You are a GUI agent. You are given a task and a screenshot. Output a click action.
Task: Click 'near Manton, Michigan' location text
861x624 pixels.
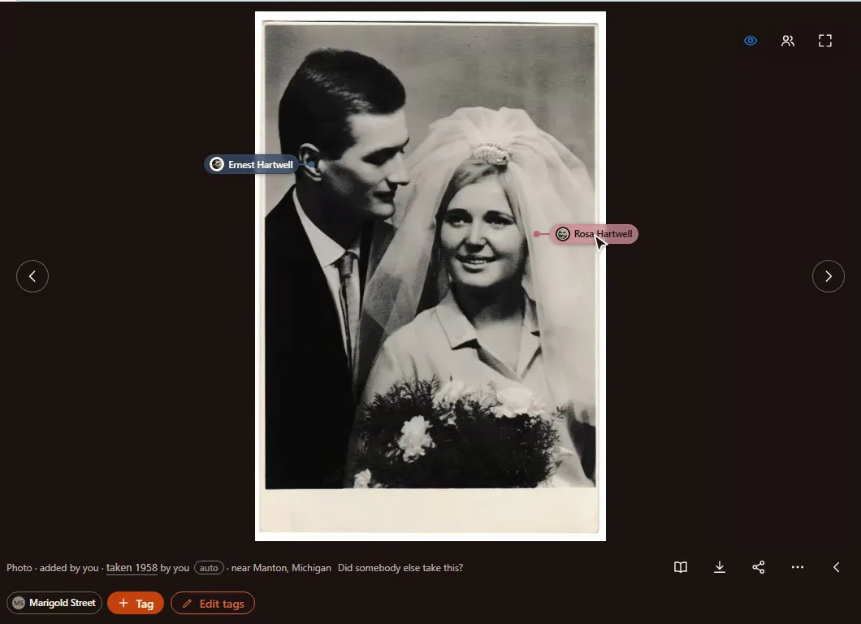click(x=281, y=568)
